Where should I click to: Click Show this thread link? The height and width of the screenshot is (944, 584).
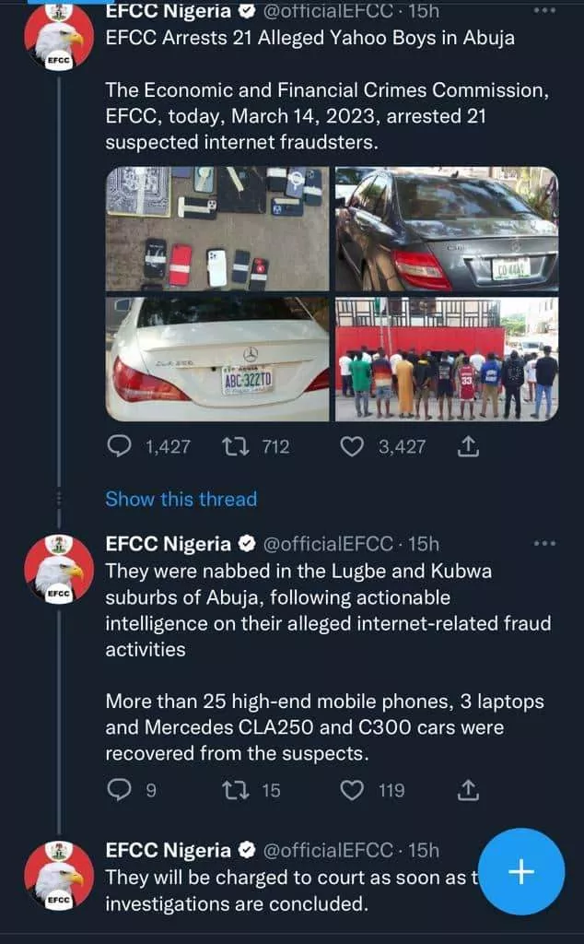[x=181, y=499]
